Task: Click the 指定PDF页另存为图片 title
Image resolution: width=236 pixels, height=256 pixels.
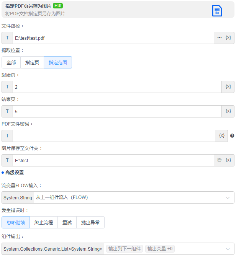Action: (28, 6)
